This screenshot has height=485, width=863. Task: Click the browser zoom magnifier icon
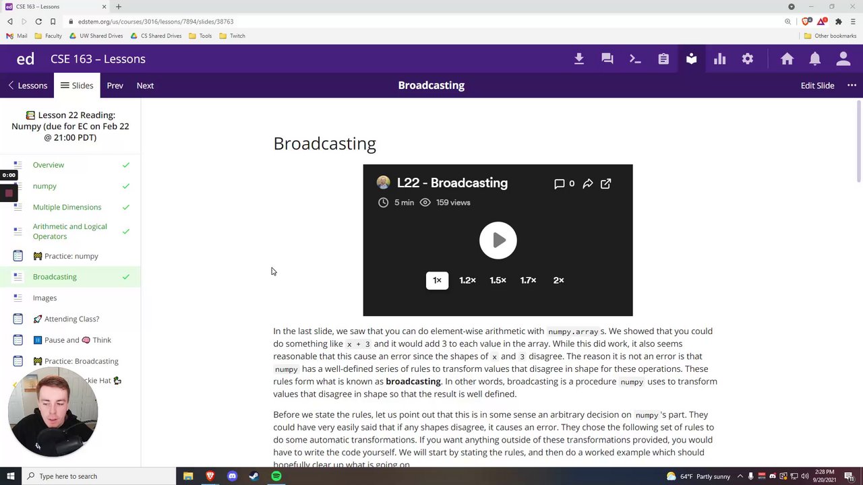click(787, 22)
